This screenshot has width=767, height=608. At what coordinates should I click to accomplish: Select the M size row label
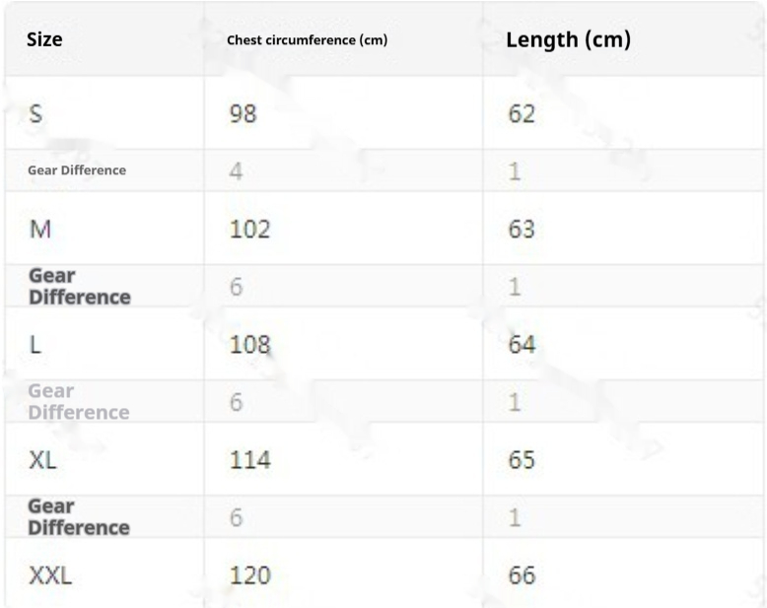click(40, 229)
